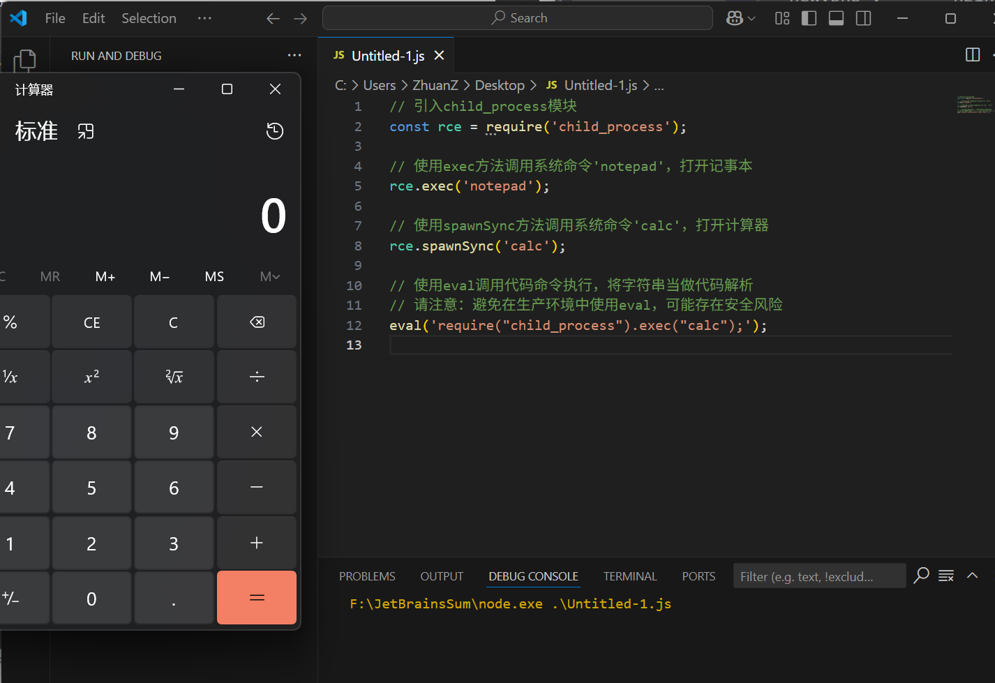The width and height of the screenshot is (995, 683).
Task: Switch to the PROBLEMS panel tab
Action: point(367,576)
